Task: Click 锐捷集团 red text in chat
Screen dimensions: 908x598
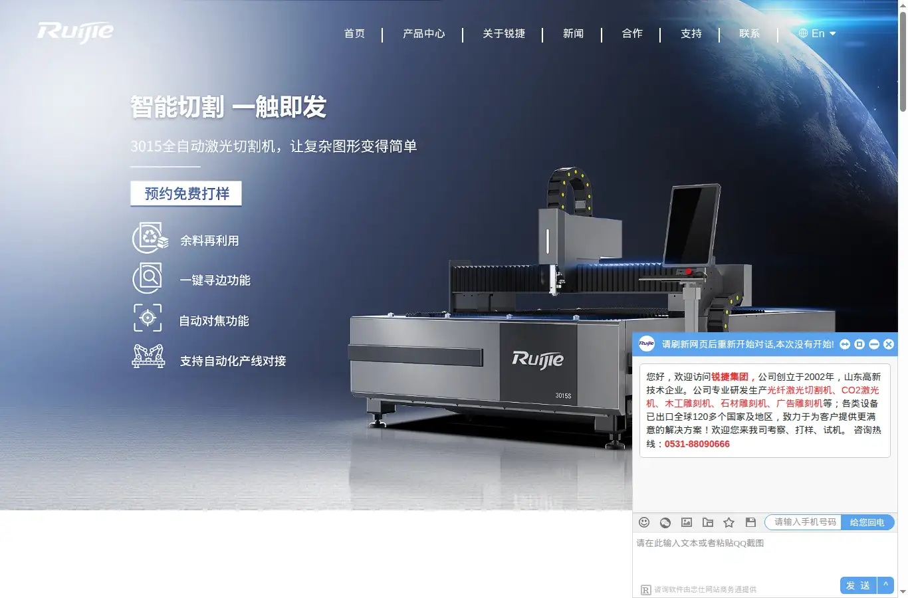Action: pos(730,377)
